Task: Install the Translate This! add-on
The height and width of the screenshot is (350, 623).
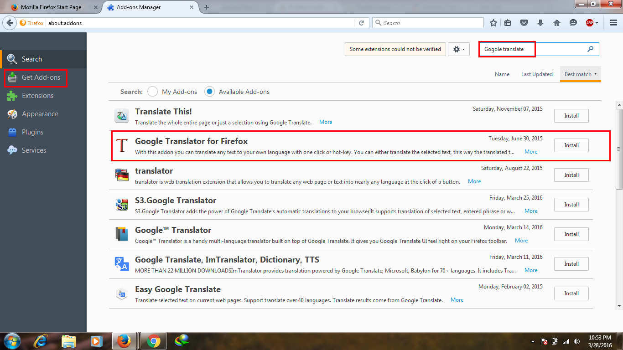Action: [x=571, y=116]
